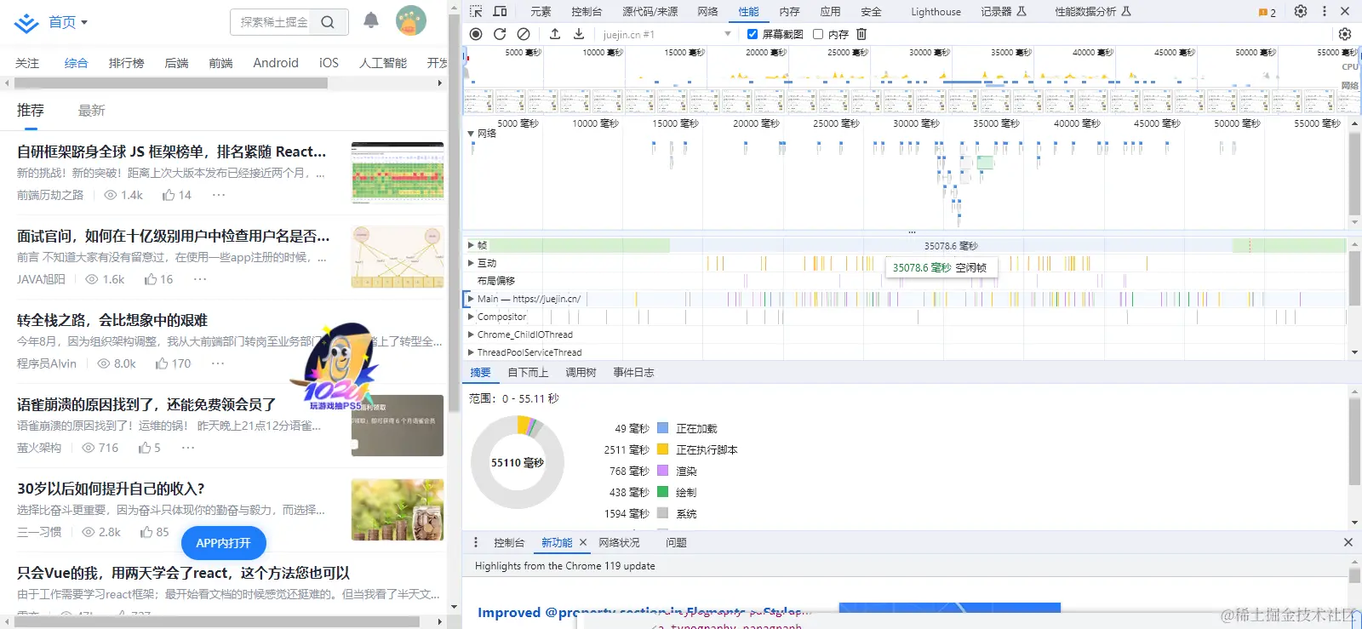Open more options for the 转全栈之路 article

pos(218,363)
